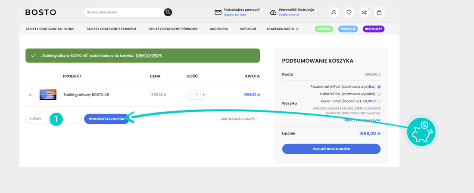The width and height of the screenshot is (474, 193).
Task: Open the shopping bag cart icon
Action: click(379, 12)
